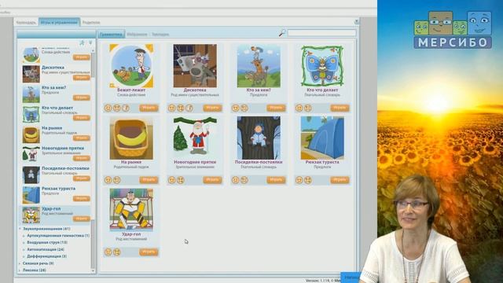Click Играть on the Кто за кем? card

pyautogui.click(x=276, y=108)
